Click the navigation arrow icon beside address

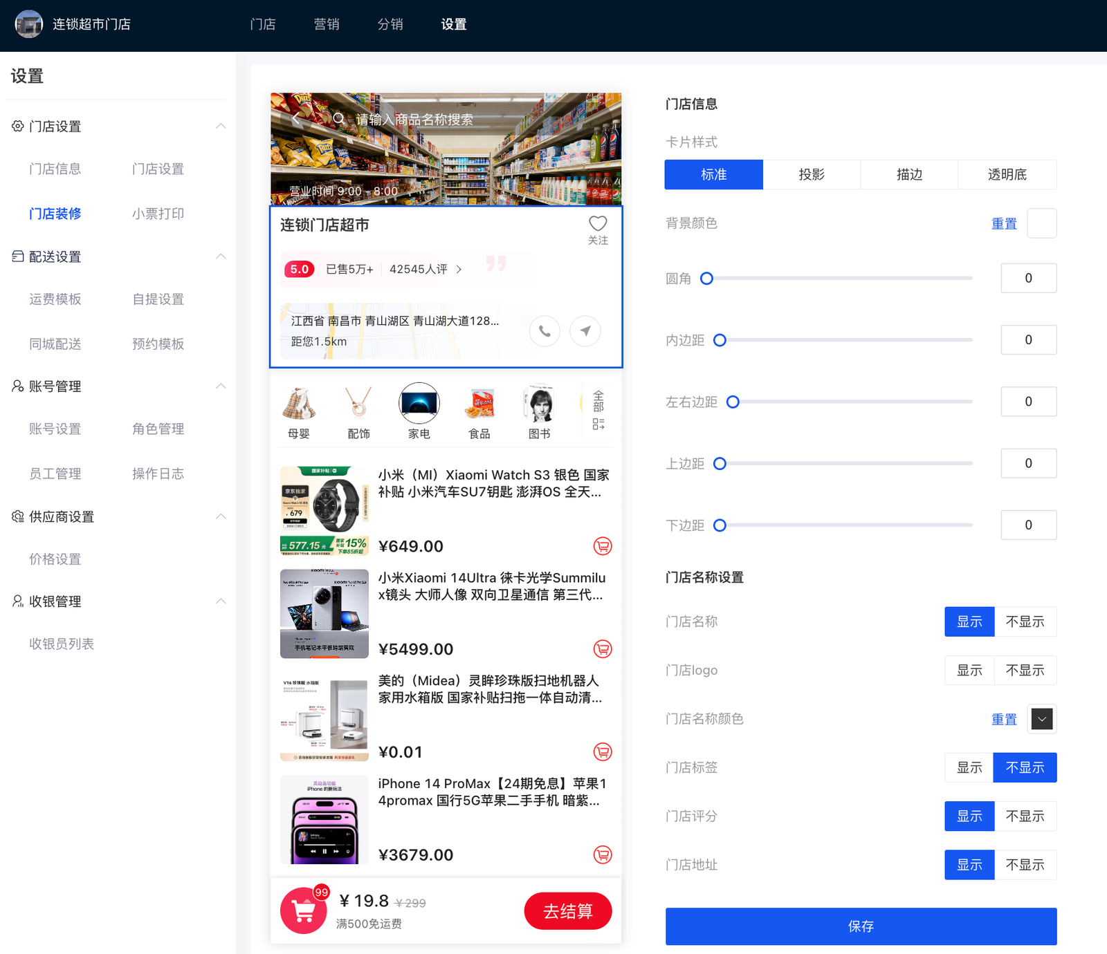point(585,331)
